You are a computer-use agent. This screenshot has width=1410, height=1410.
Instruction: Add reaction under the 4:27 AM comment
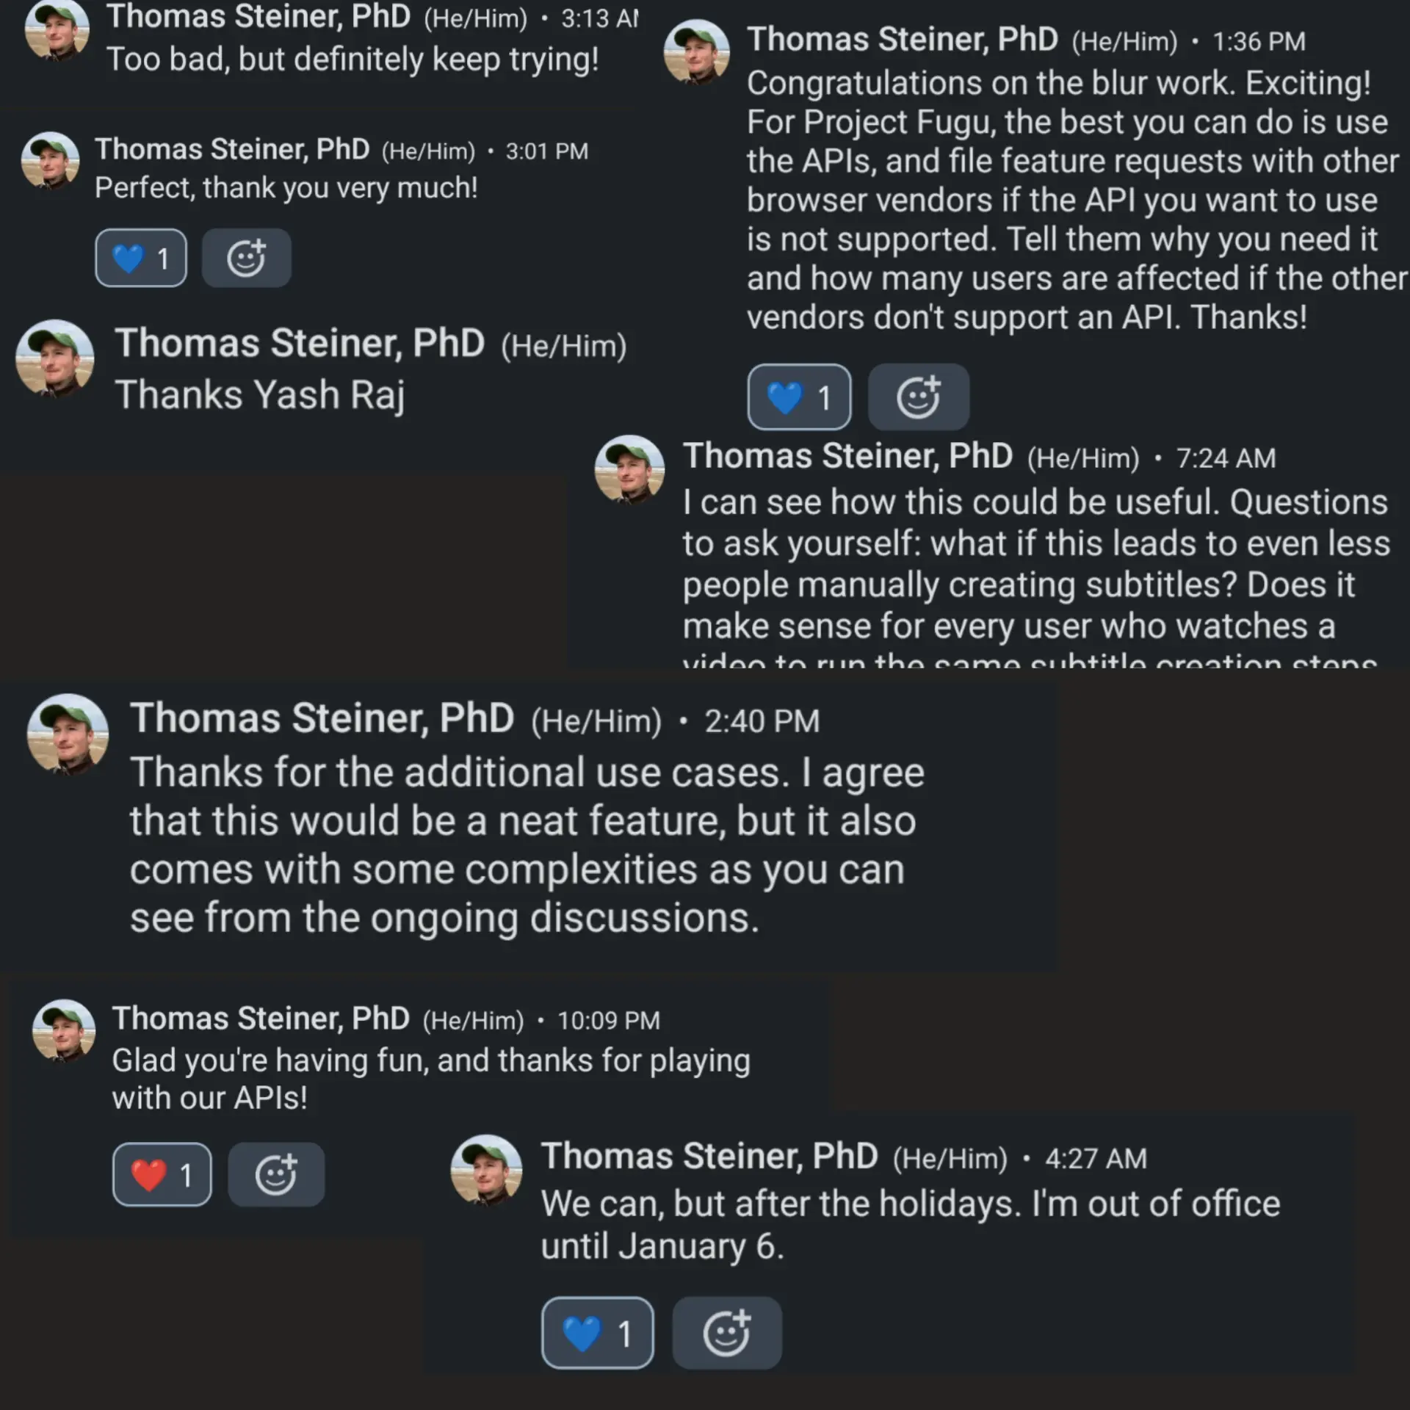[x=727, y=1332]
